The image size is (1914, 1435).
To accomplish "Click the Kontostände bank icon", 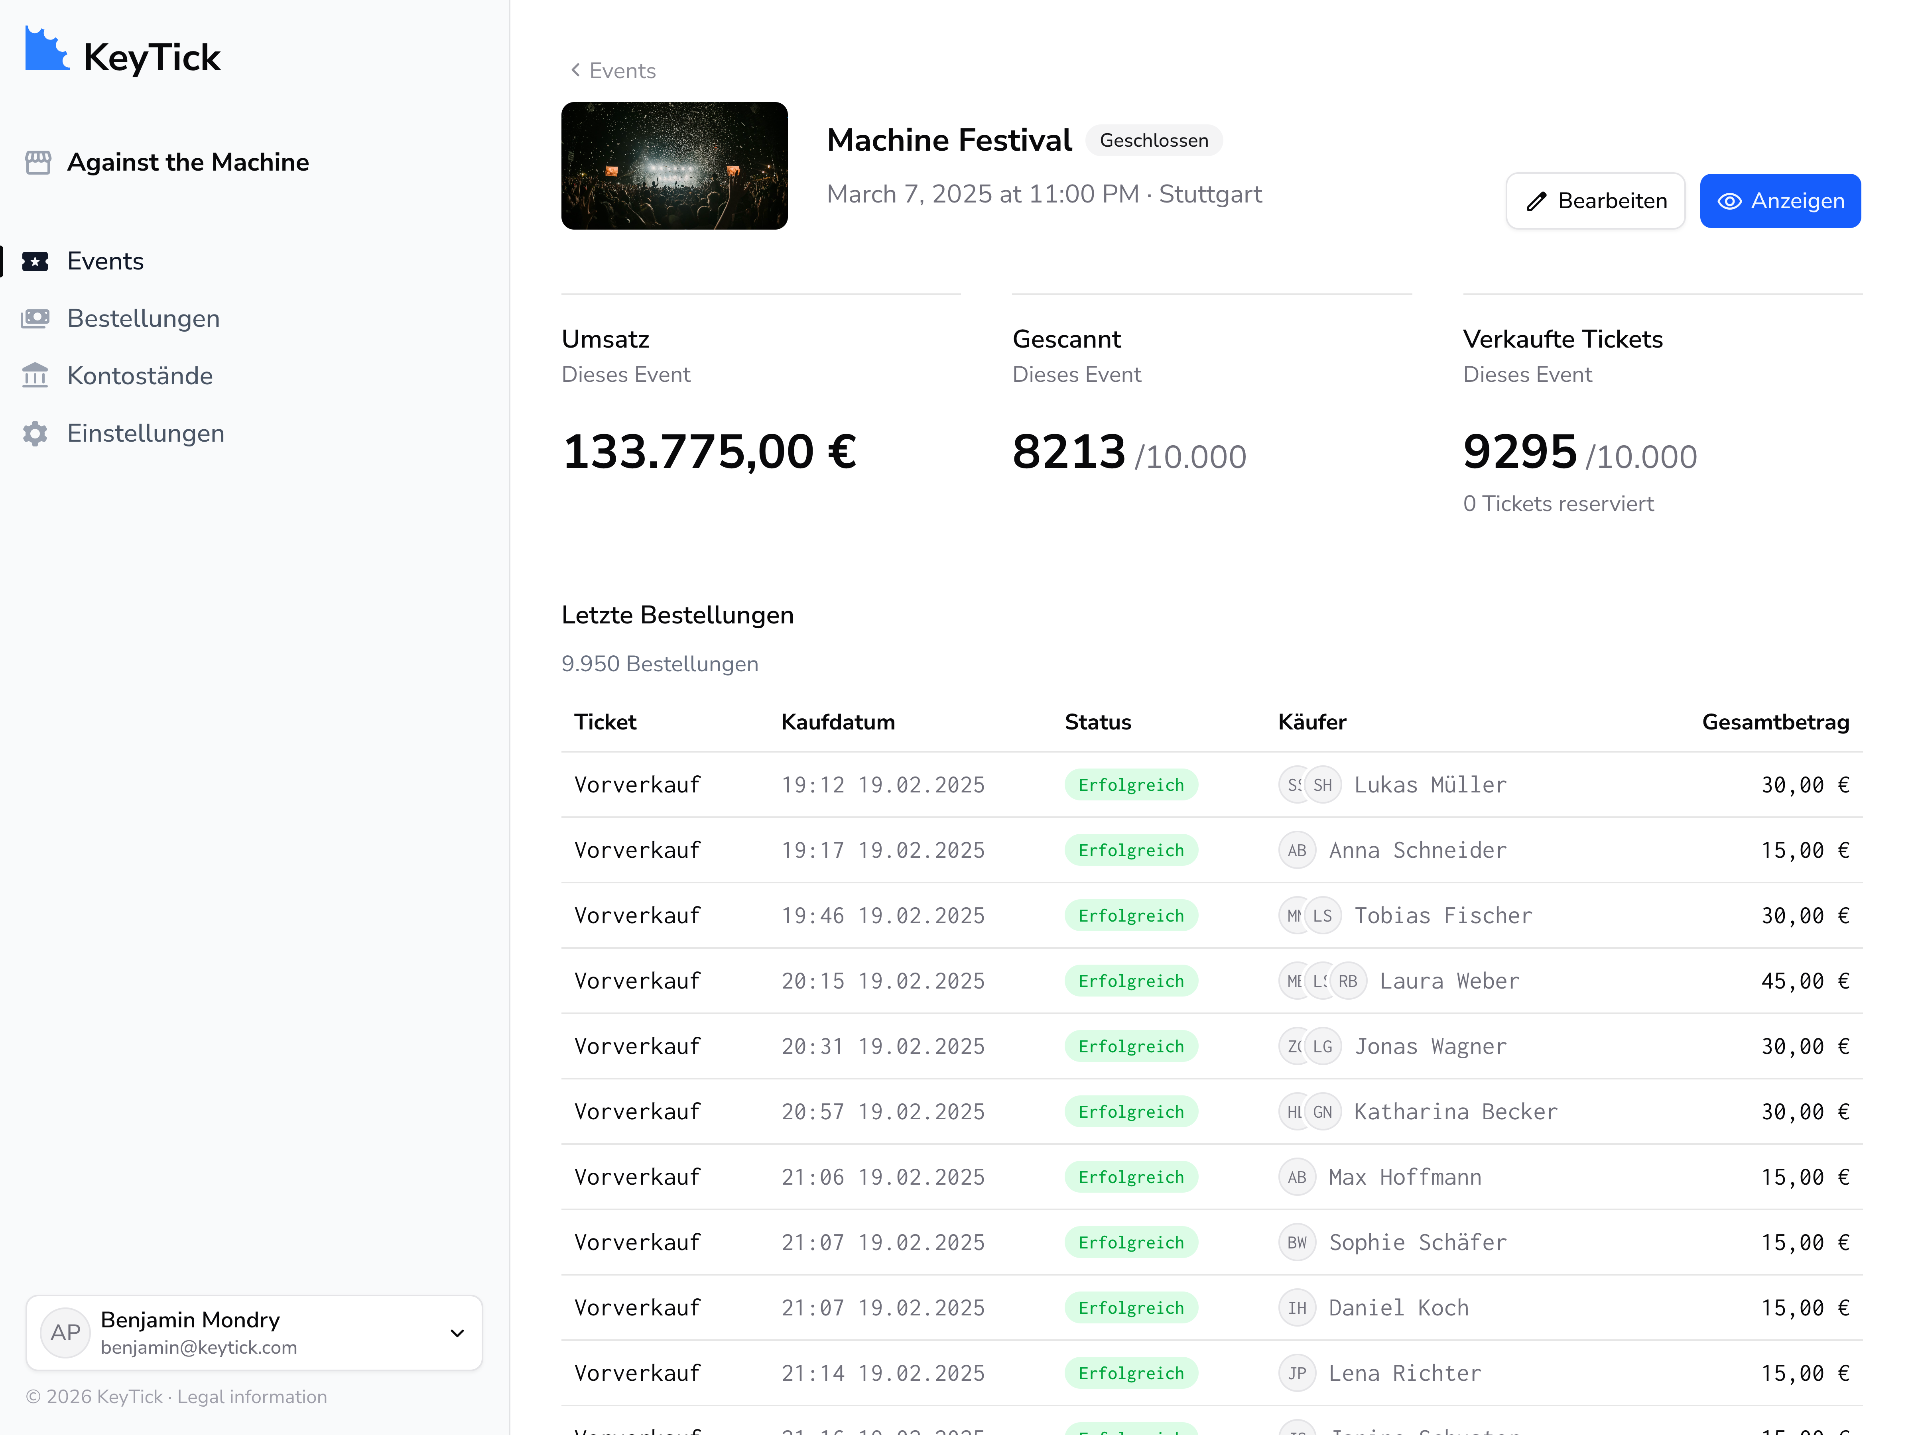I will coord(35,375).
